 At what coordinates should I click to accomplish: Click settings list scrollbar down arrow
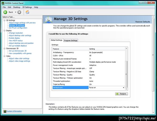coord(126,89)
